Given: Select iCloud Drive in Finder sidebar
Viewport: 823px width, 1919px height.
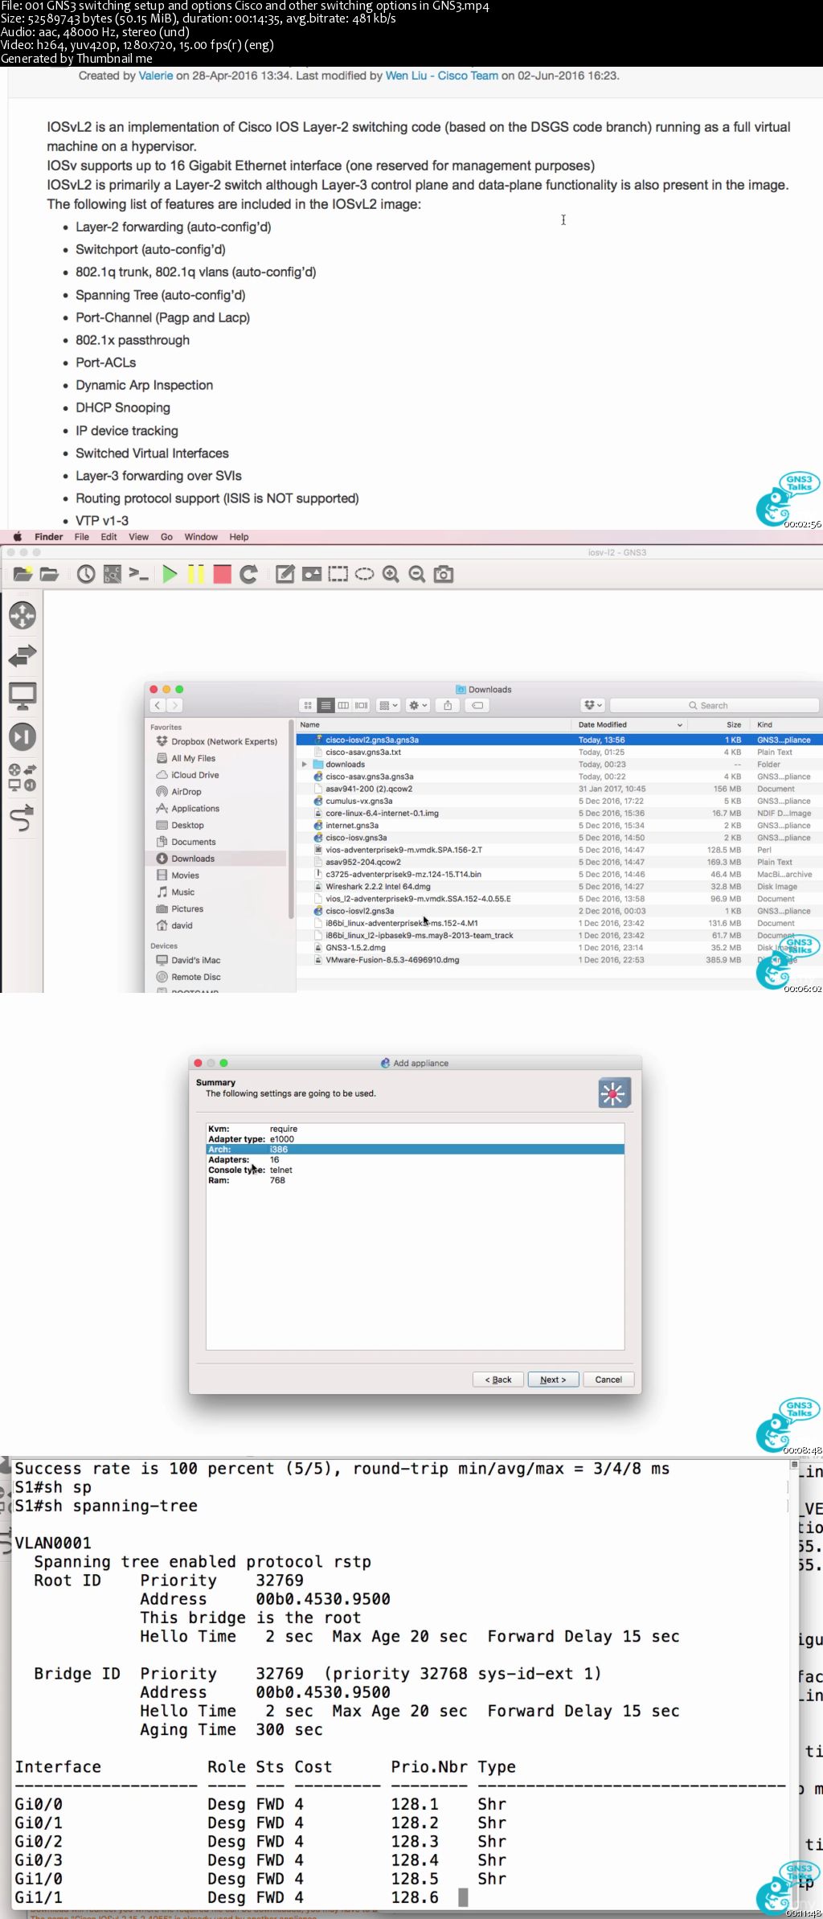Looking at the screenshot, I should pyautogui.click(x=194, y=775).
